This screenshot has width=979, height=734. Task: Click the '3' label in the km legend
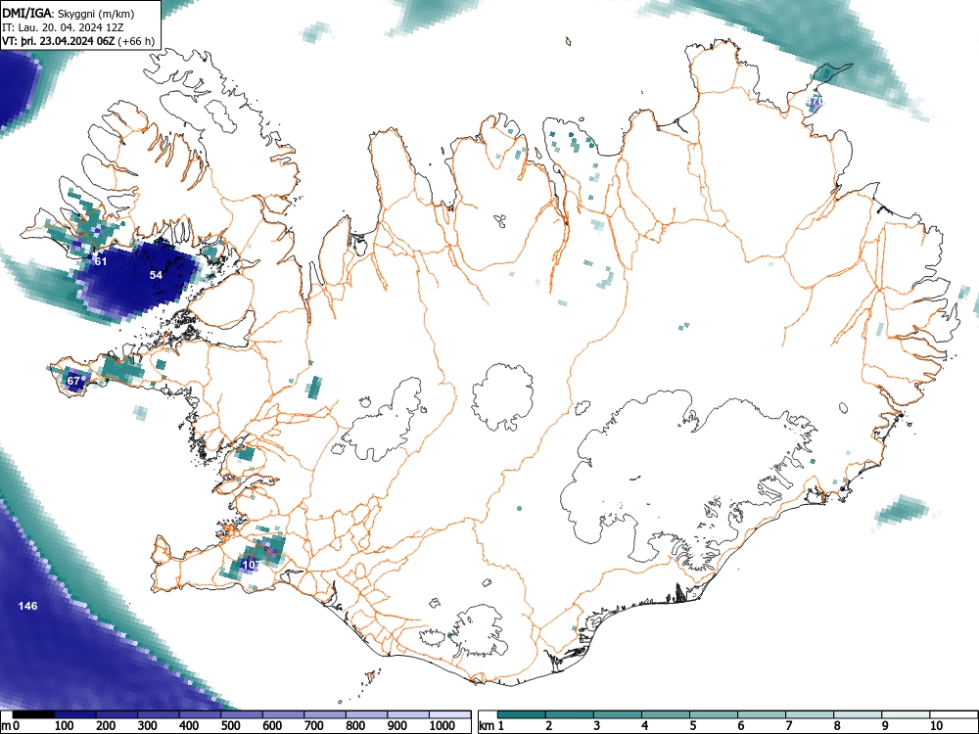pos(597,726)
